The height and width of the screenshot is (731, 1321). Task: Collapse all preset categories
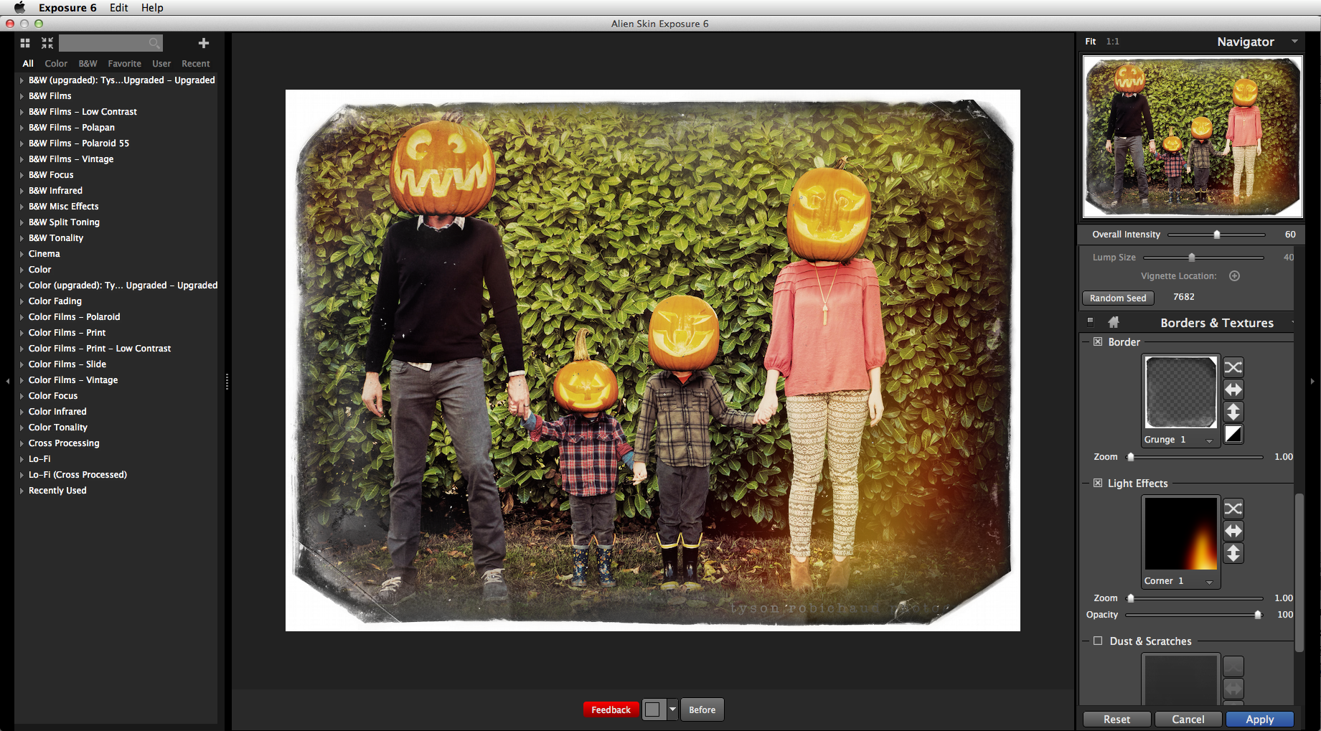coord(47,43)
